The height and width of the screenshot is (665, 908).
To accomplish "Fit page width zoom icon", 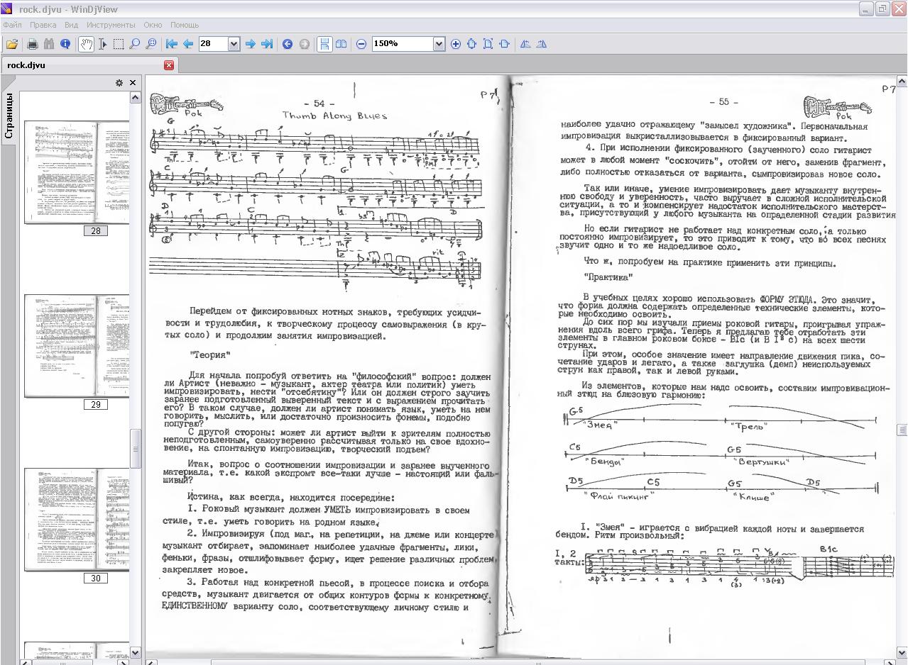I will [x=505, y=44].
